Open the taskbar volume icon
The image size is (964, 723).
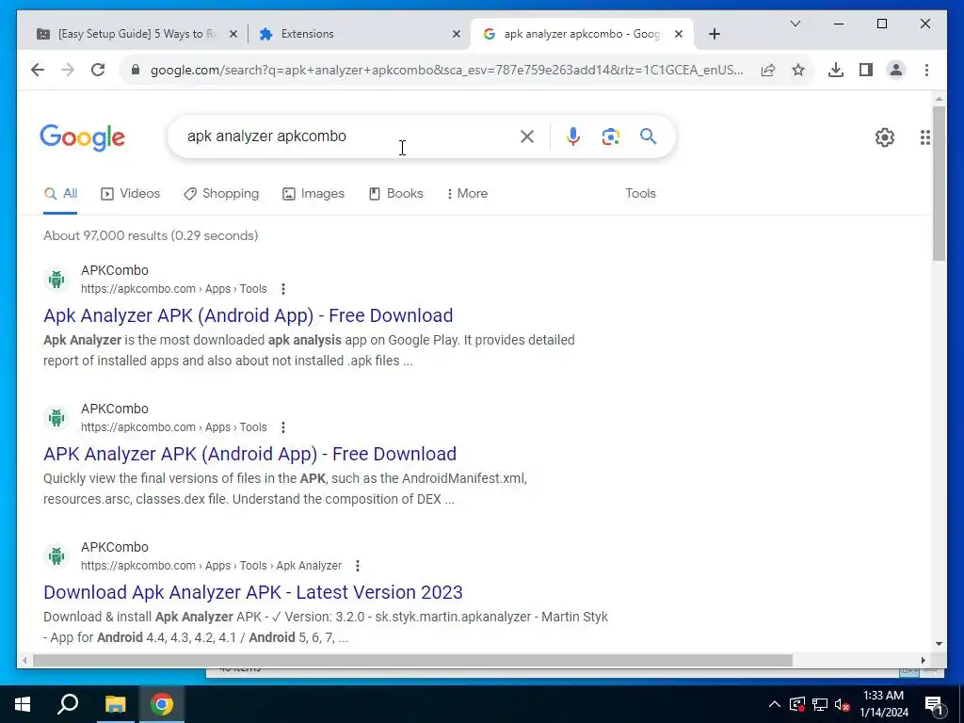click(x=842, y=704)
